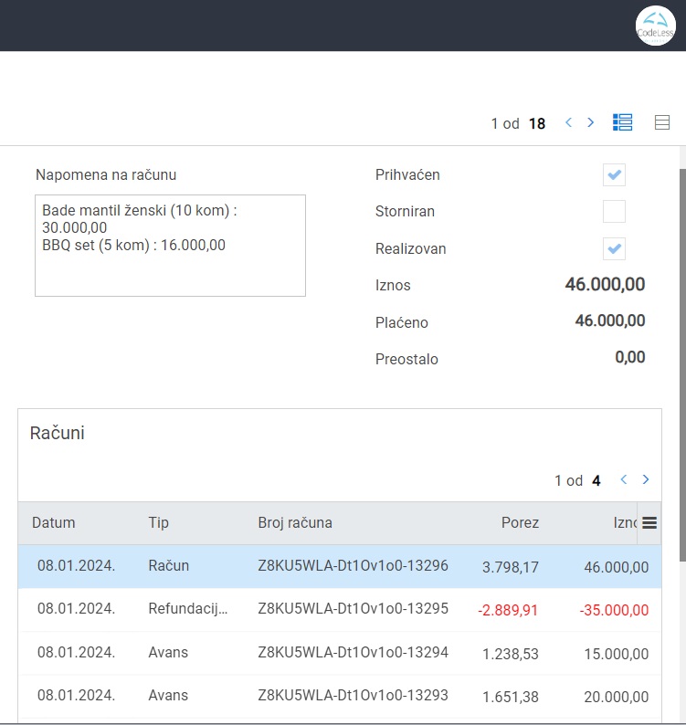Select invoice row ending in 13293

click(x=340, y=697)
